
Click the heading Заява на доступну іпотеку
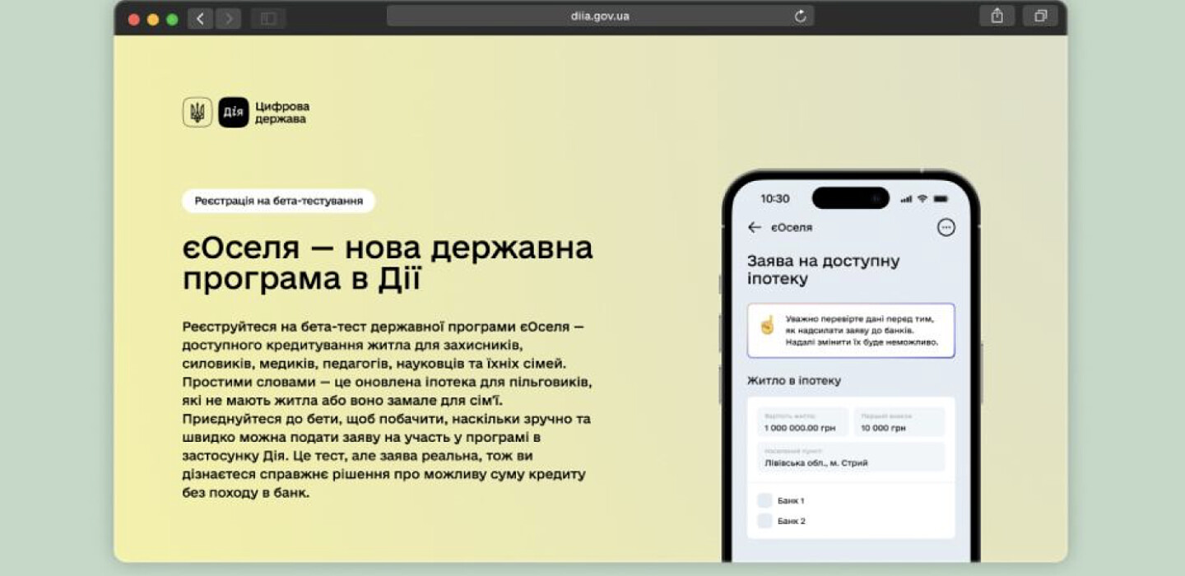(823, 270)
